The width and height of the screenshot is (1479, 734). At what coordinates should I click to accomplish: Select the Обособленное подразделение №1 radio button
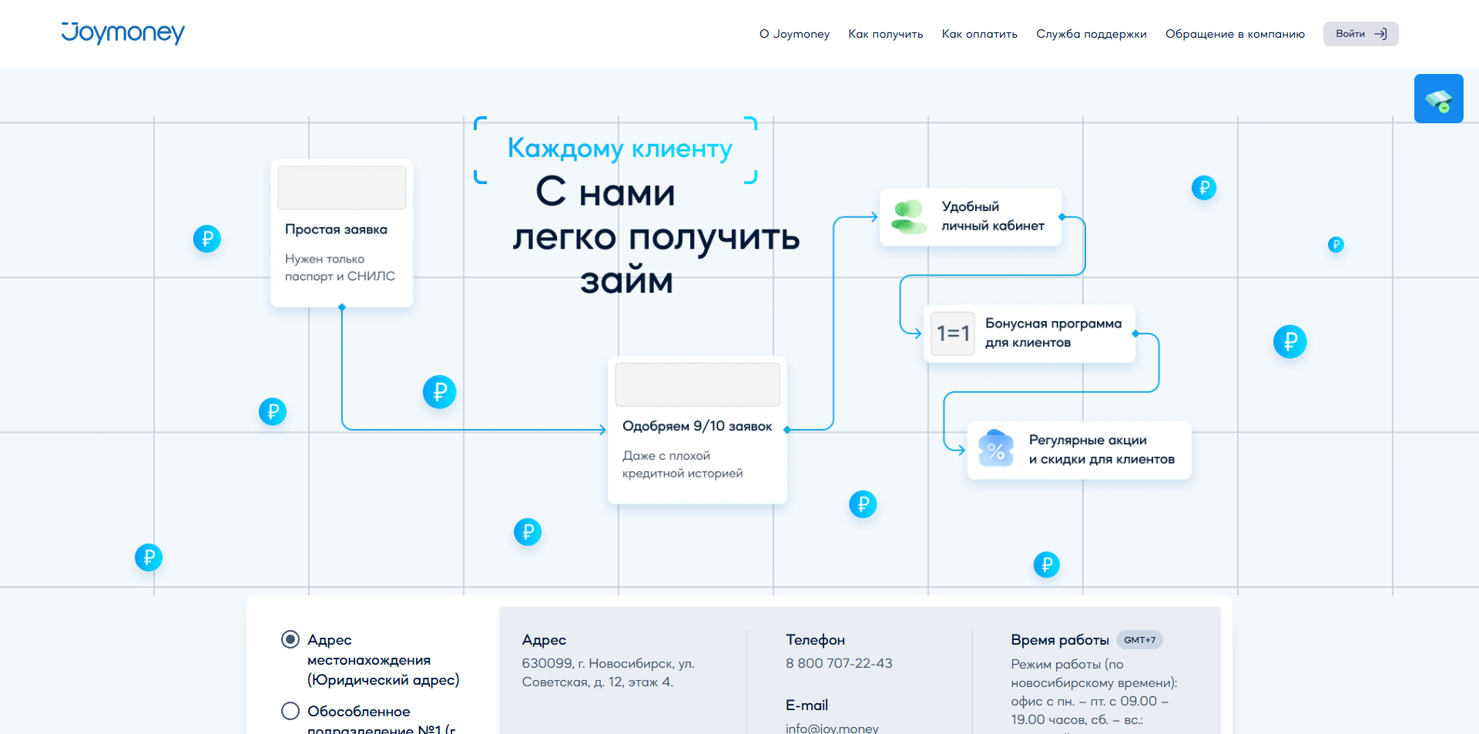tap(290, 711)
